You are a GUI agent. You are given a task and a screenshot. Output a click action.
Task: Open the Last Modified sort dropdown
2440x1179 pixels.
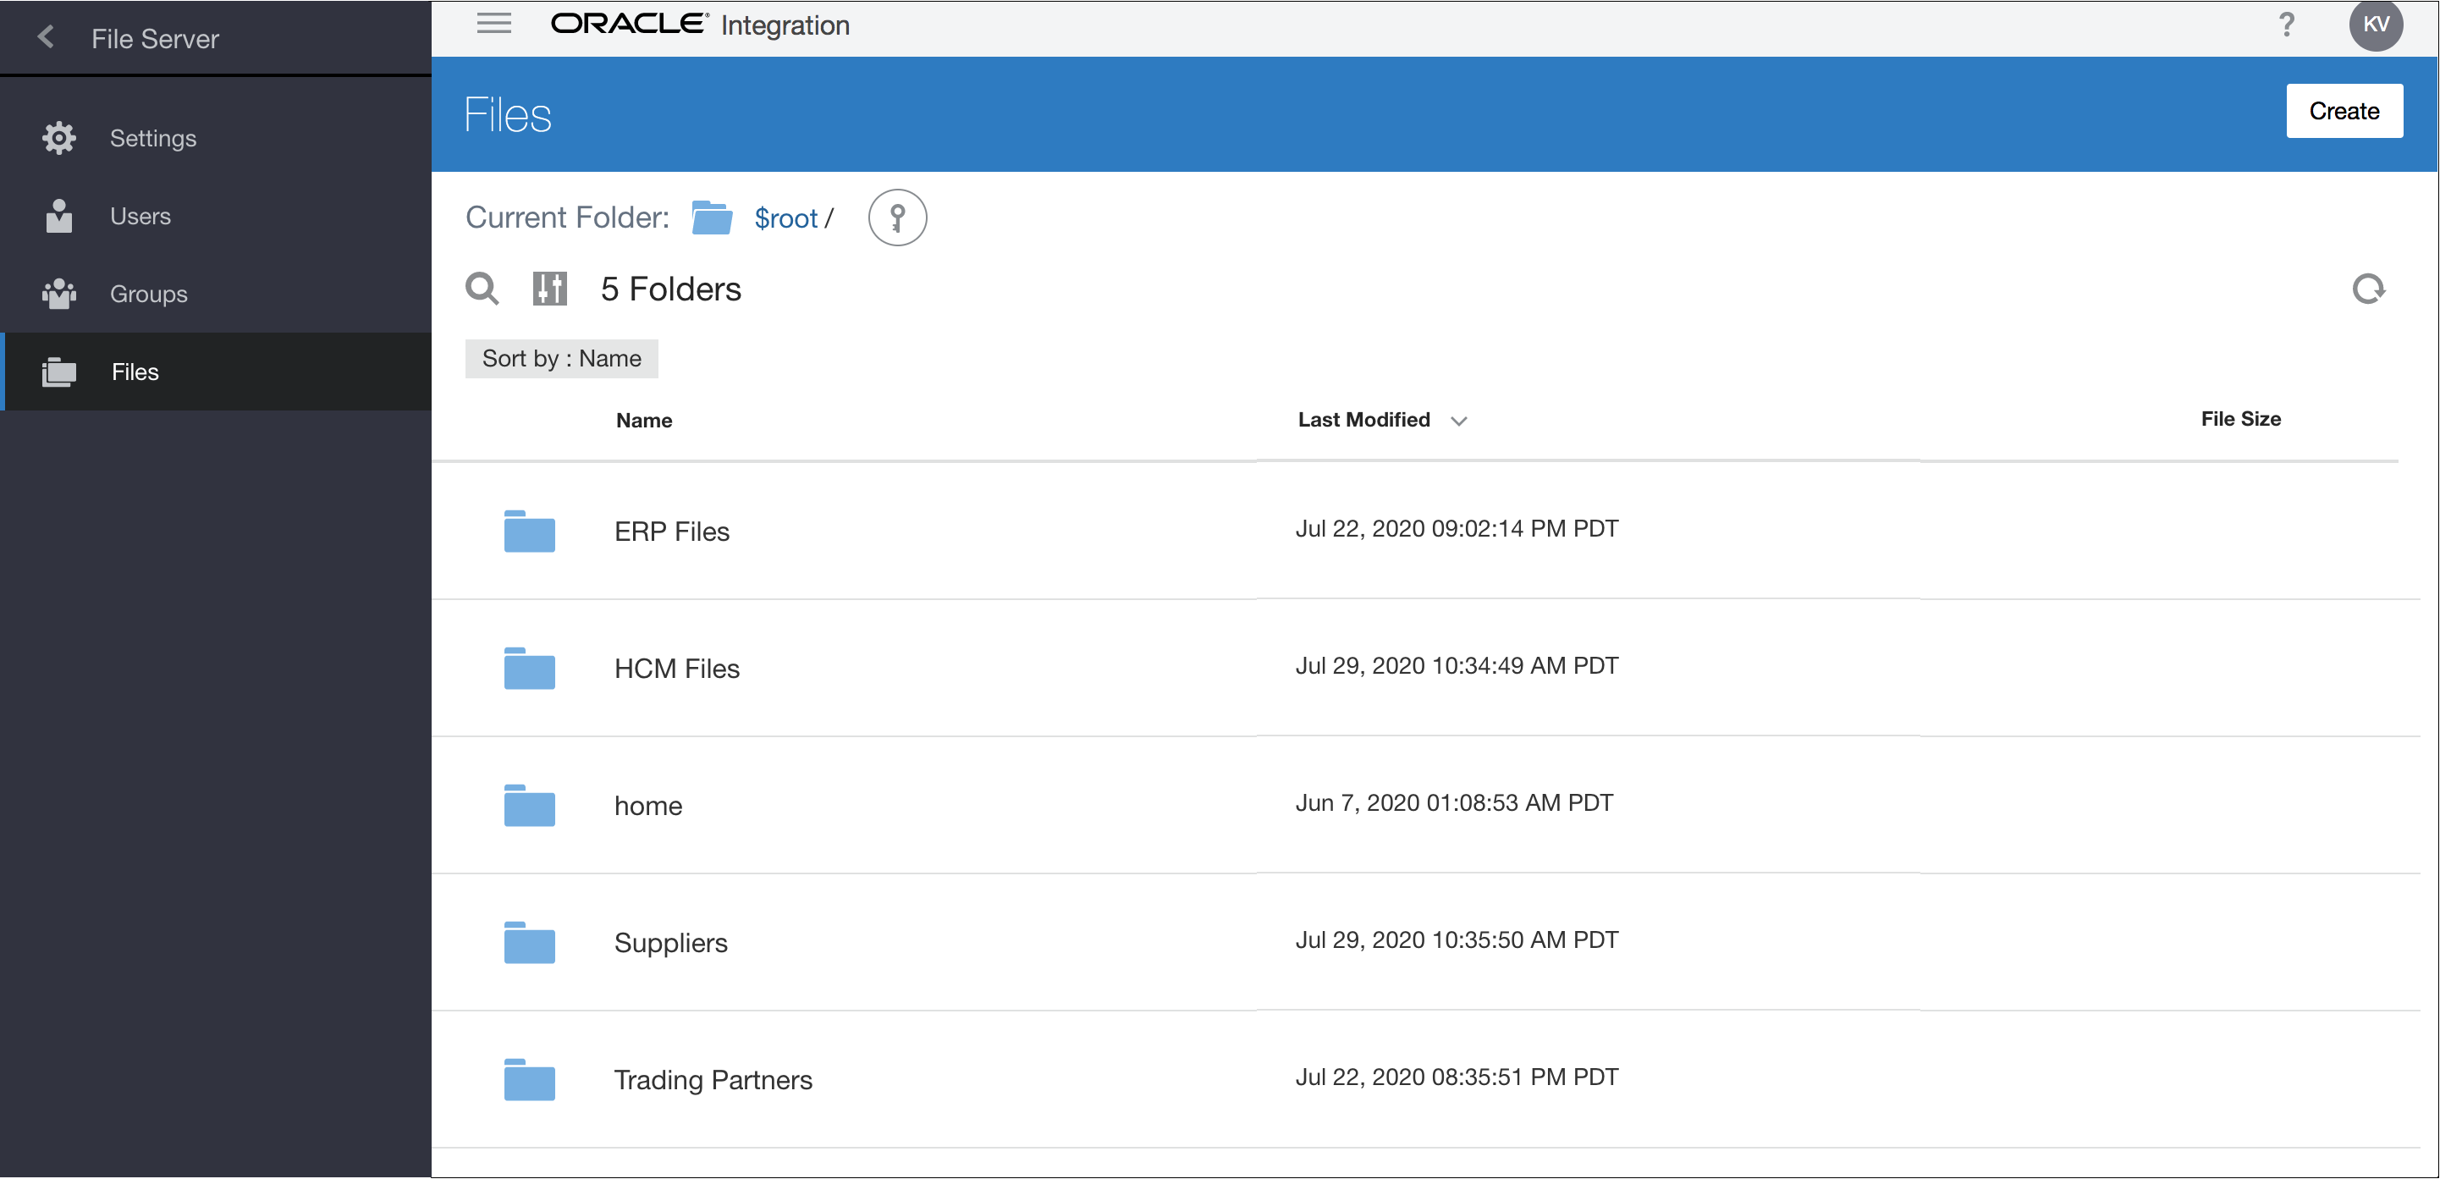[x=1459, y=421]
